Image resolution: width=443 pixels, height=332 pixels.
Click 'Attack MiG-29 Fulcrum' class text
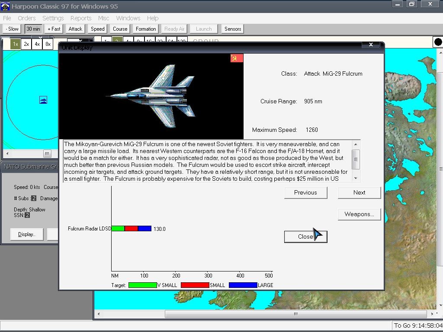333,73
